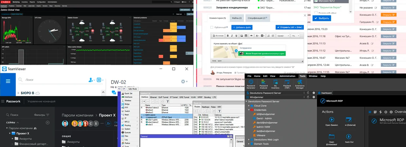
Task: Toggle underline in comment editor
Action: pos(236,36)
